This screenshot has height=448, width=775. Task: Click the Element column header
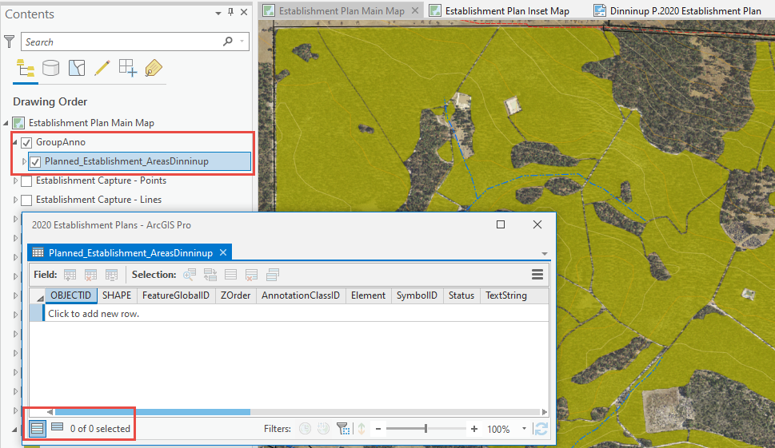click(x=368, y=295)
